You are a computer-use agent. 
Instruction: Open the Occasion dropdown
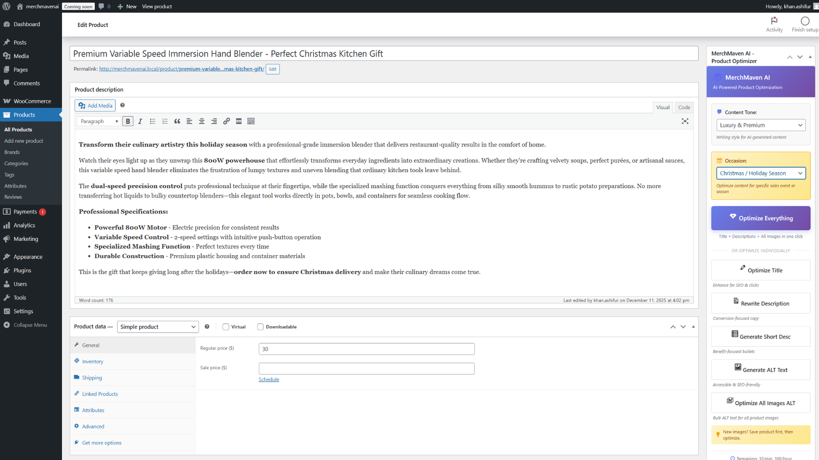[761, 173]
